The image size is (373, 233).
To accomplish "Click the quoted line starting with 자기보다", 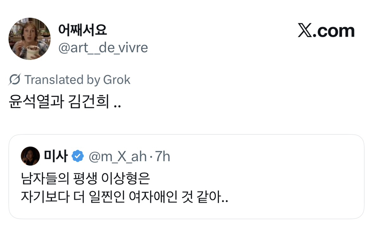I will (125, 198).
